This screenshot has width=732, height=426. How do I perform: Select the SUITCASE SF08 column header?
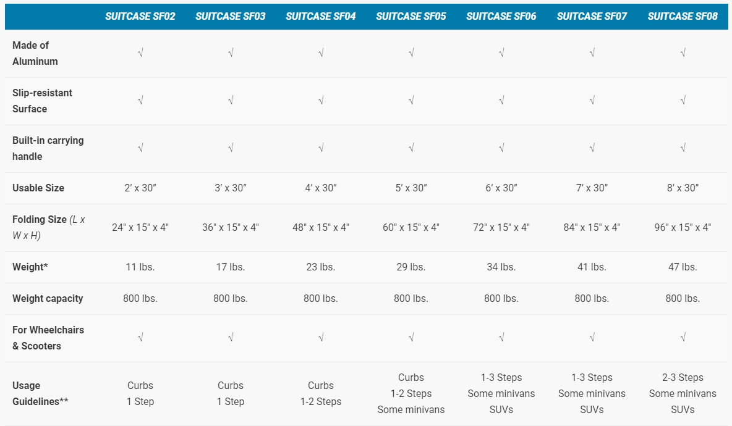[683, 16]
